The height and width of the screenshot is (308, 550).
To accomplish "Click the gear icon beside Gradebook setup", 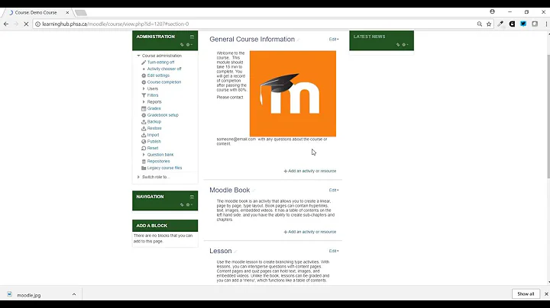I will [x=144, y=115].
